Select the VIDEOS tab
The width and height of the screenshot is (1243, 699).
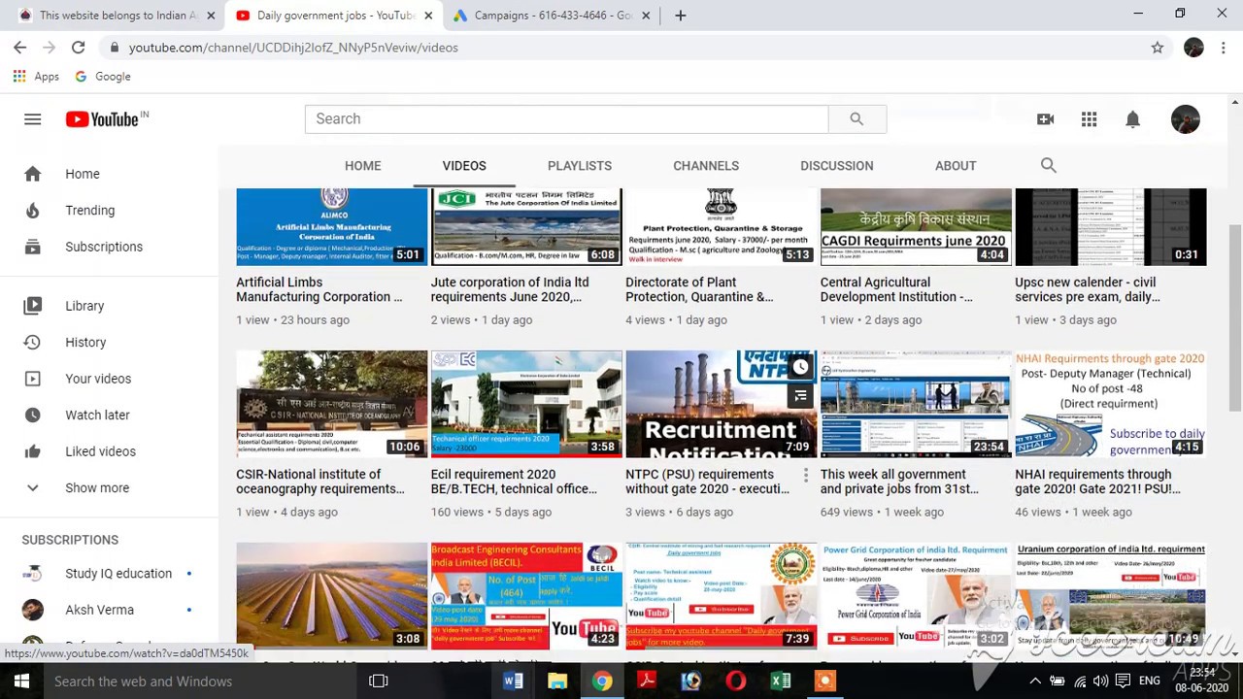(x=464, y=165)
